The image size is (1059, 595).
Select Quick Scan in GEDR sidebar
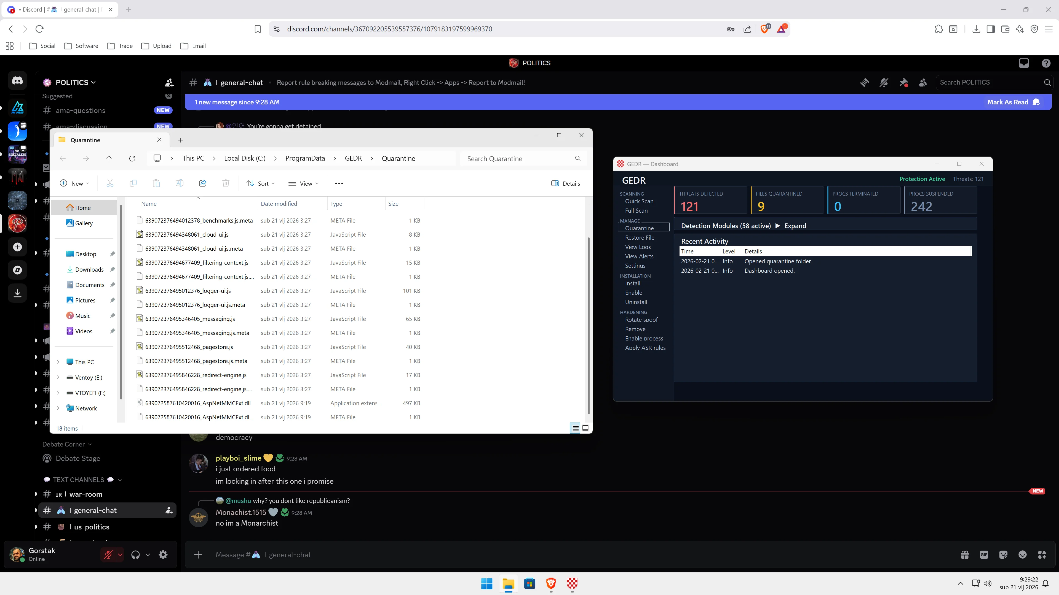639,201
